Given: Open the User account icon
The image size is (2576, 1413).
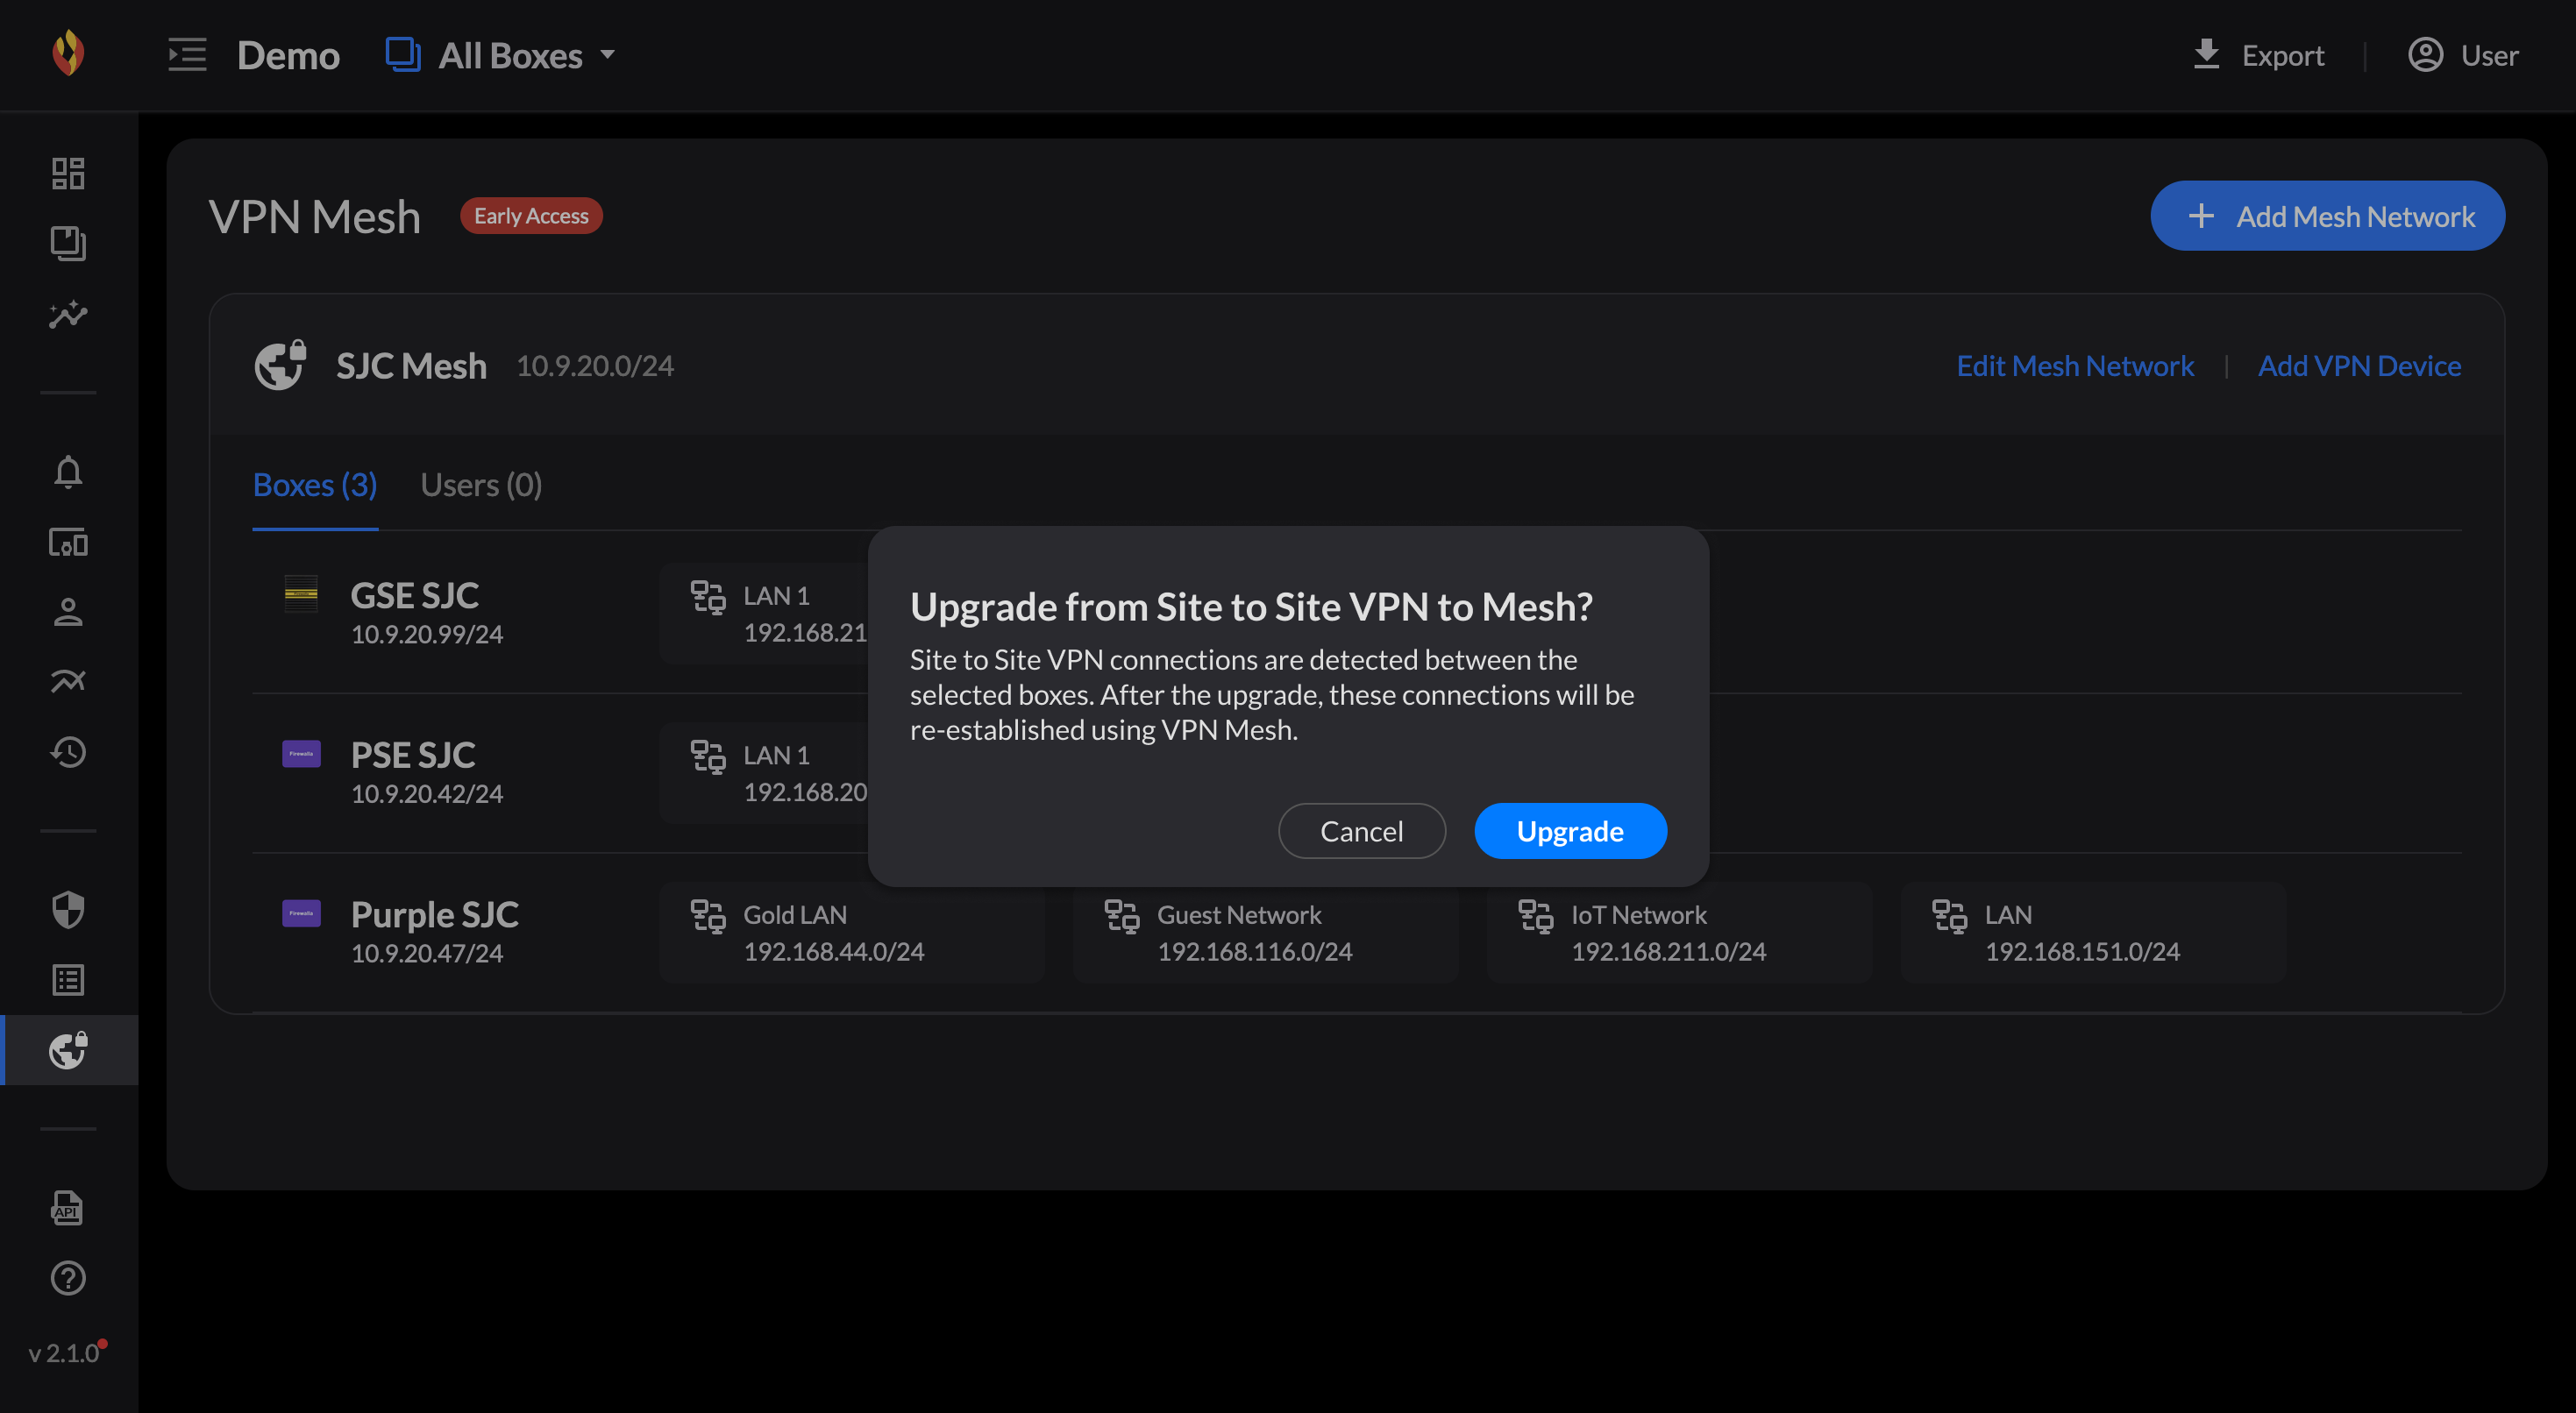Looking at the screenshot, I should click(2425, 54).
